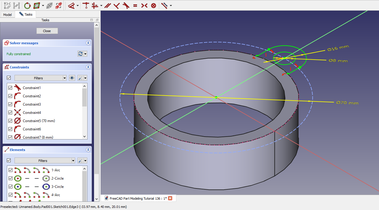The height and width of the screenshot is (210, 379).
Task: Uncheck the Constraint4 checkbox
Action: click(x=10, y=113)
